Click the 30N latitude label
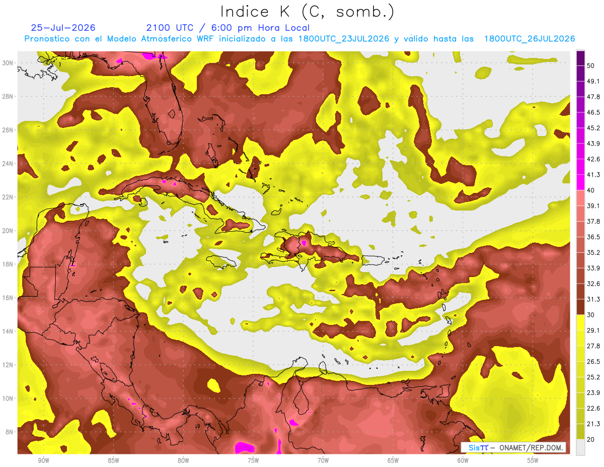The image size is (604, 467). click(x=9, y=62)
